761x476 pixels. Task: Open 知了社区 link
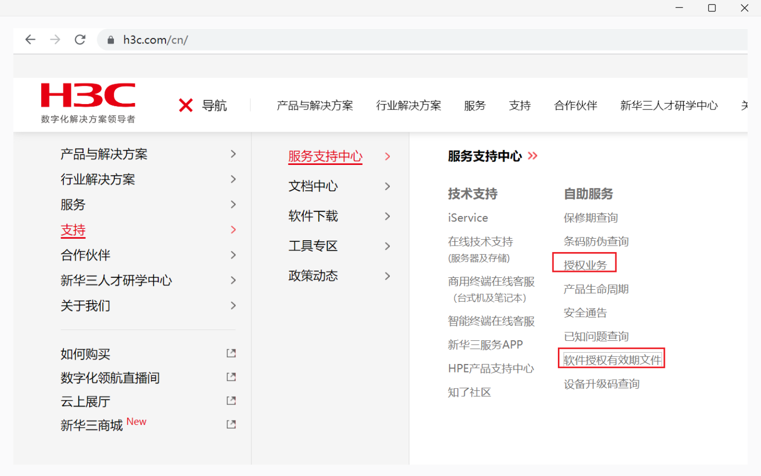point(469,392)
